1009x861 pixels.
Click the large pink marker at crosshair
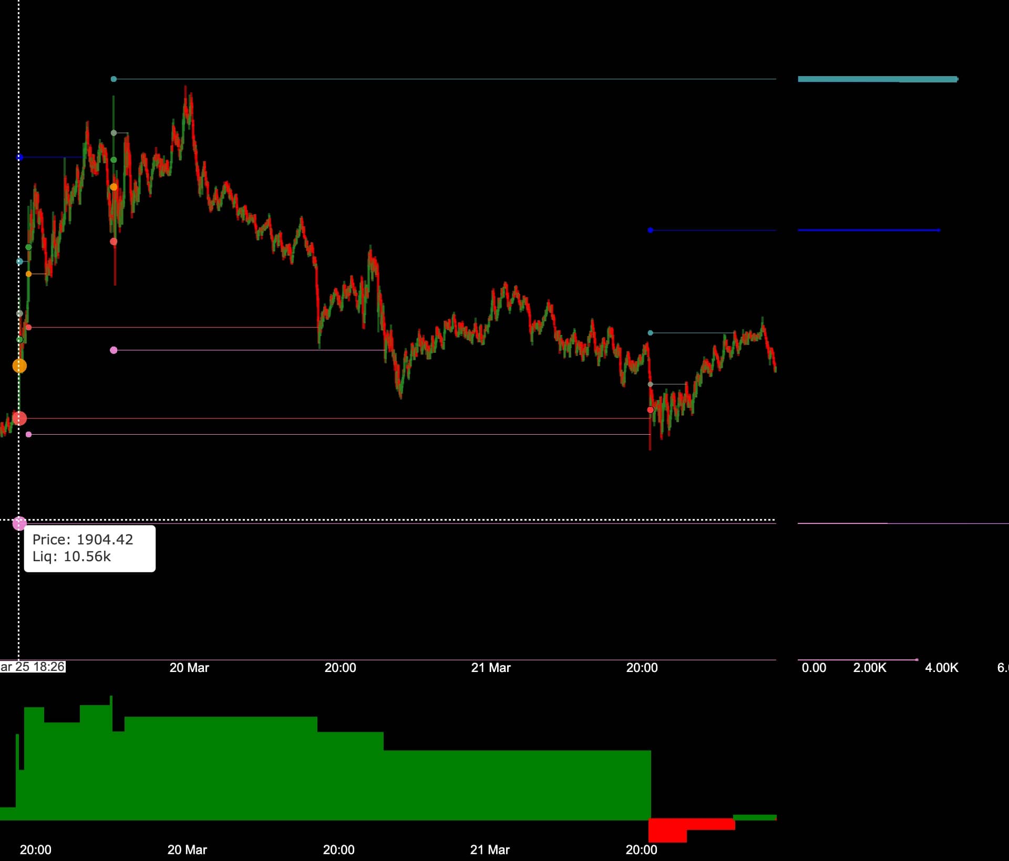[x=19, y=523]
